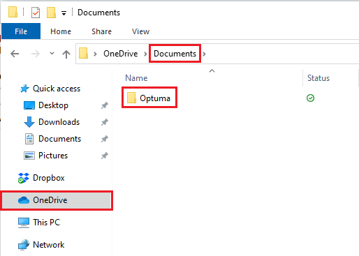Image resolution: width=359 pixels, height=256 pixels.
Task: Click the Quick access star icon
Action: (x=24, y=89)
